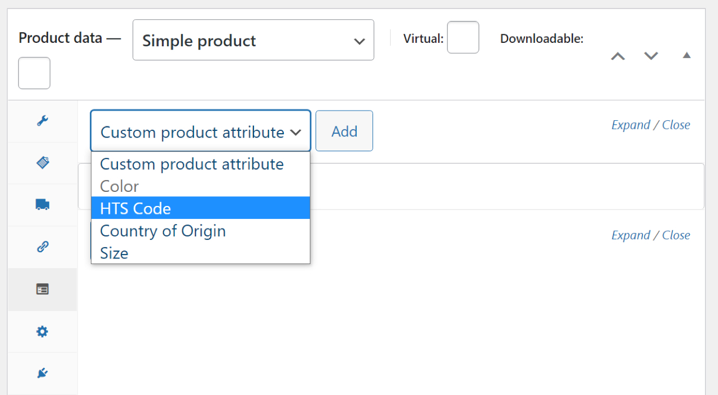
Task: Select HTS Code from the attribute list
Action: tap(135, 208)
